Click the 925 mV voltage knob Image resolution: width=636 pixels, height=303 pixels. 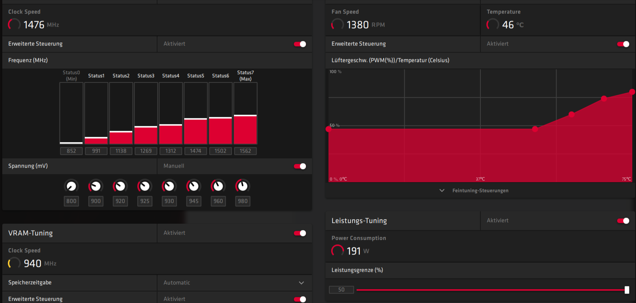click(145, 186)
